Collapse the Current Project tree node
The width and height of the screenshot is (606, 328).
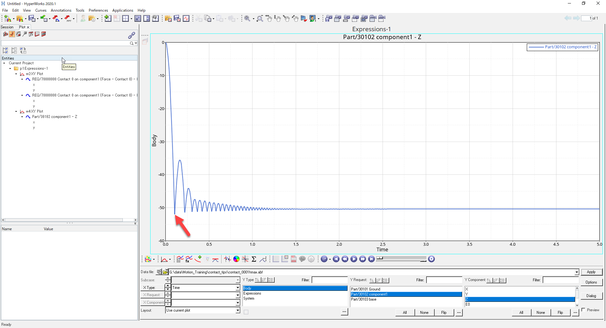(4, 63)
